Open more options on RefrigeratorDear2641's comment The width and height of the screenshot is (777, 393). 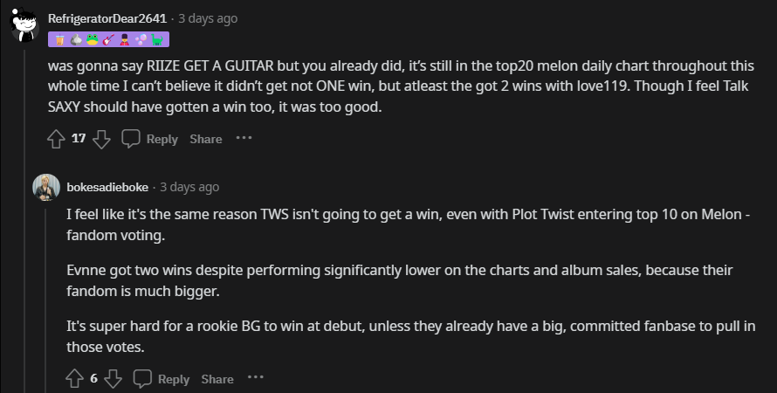[x=244, y=138]
